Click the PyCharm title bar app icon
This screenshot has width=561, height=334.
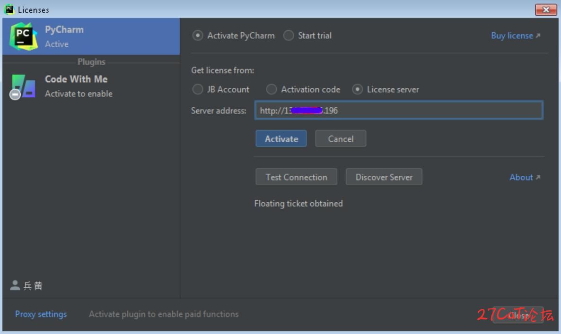click(9, 9)
